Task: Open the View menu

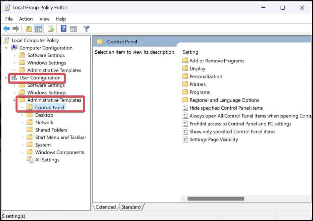Action: coord(44,19)
